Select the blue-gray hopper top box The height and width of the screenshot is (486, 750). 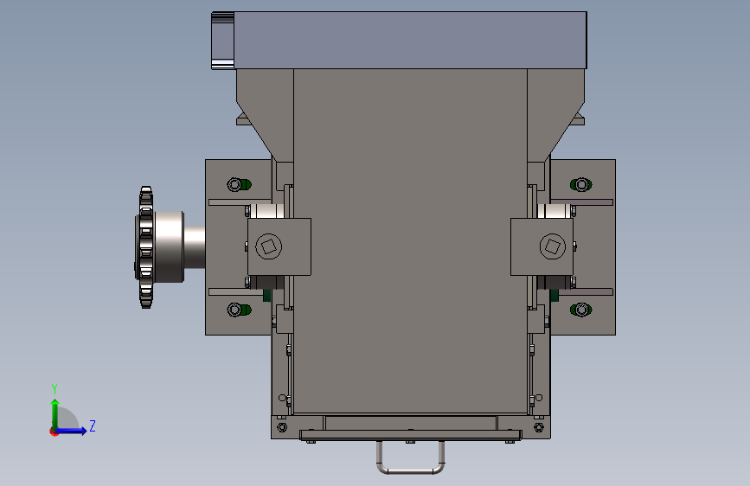[x=399, y=40]
